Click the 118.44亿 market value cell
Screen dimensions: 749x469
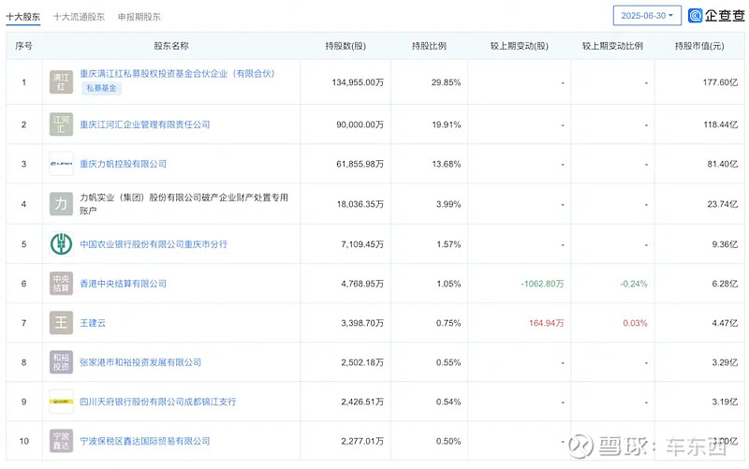point(721,125)
